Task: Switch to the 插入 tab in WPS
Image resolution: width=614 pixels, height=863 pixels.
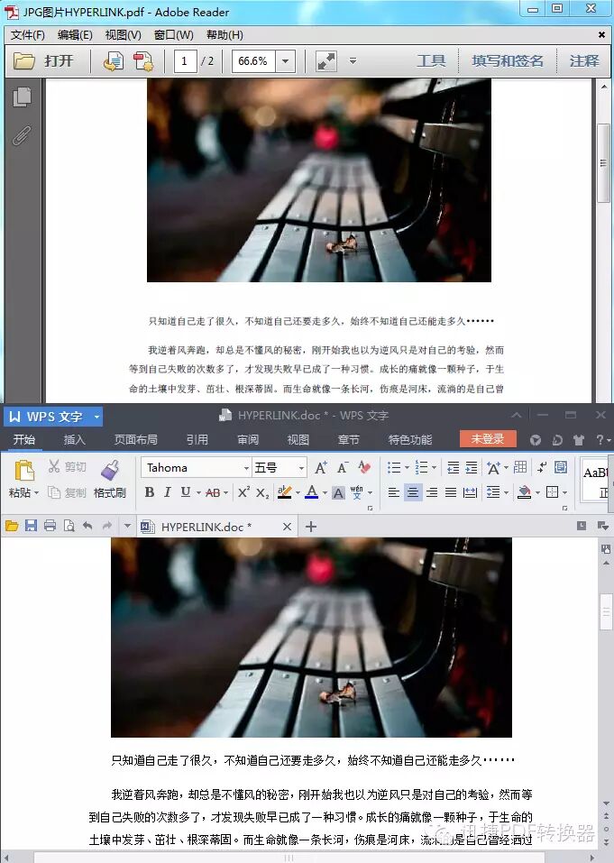Action: coord(74,439)
